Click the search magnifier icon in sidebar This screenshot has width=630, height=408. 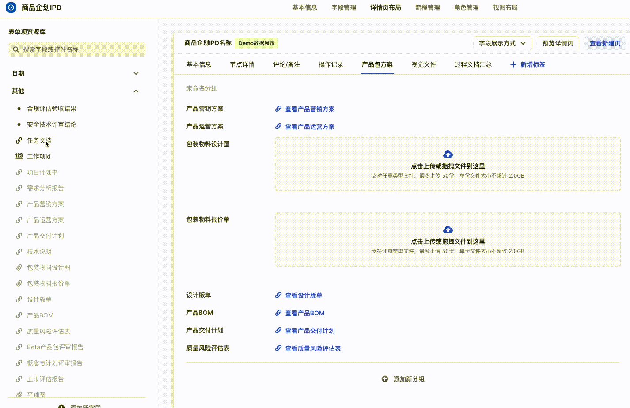tap(16, 49)
